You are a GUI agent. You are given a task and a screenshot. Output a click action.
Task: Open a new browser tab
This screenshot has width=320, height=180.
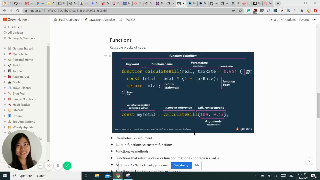(x=278, y=3)
